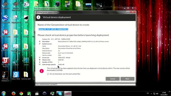Click the Data storage capacity disk icon
This screenshot has width=171, height=96.
[40, 65]
